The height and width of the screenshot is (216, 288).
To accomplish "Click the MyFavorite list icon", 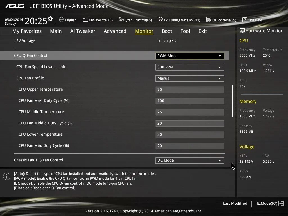I will point(85,20).
